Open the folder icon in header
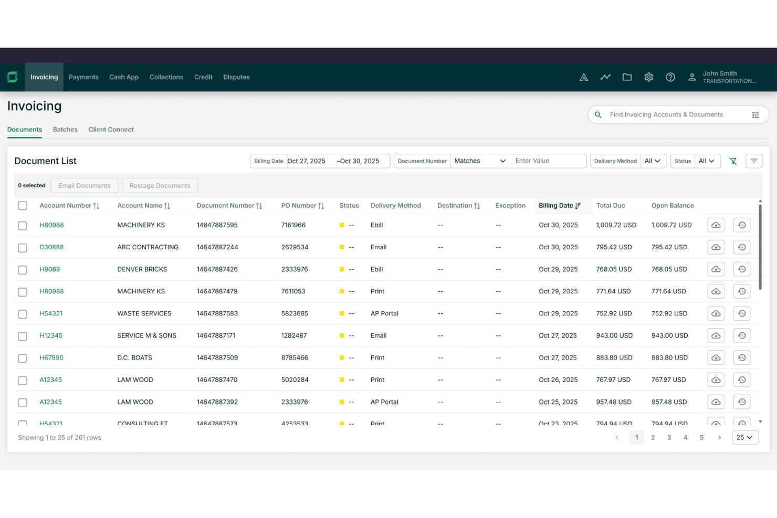The height and width of the screenshot is (518, 777). [627, 77]
